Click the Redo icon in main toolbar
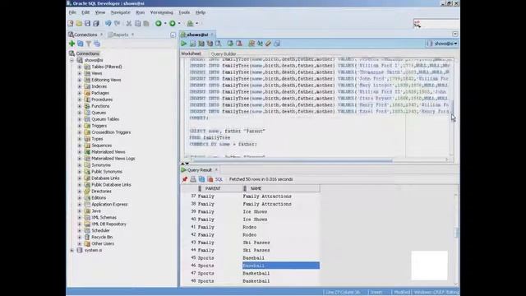Screen dimensions: 526x296 tap(117, 24)
